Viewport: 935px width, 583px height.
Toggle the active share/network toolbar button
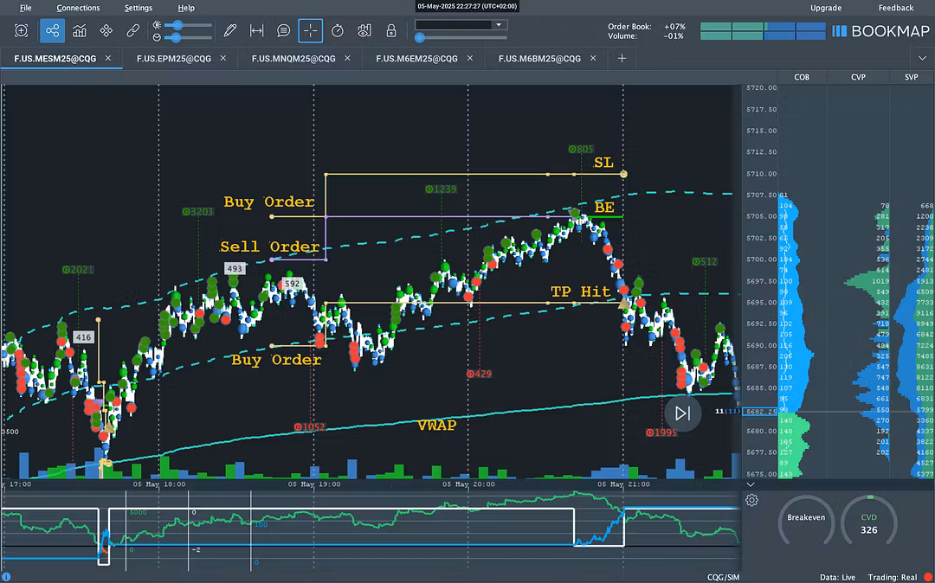(x=53, y=31)
